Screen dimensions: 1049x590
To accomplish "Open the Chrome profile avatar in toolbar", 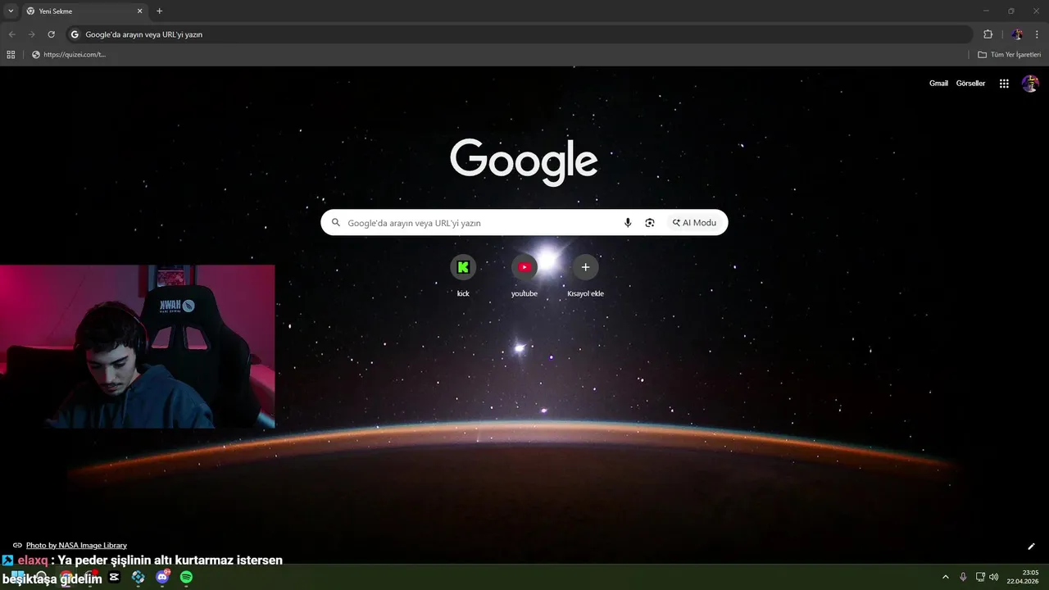I will pos(1017,34).
